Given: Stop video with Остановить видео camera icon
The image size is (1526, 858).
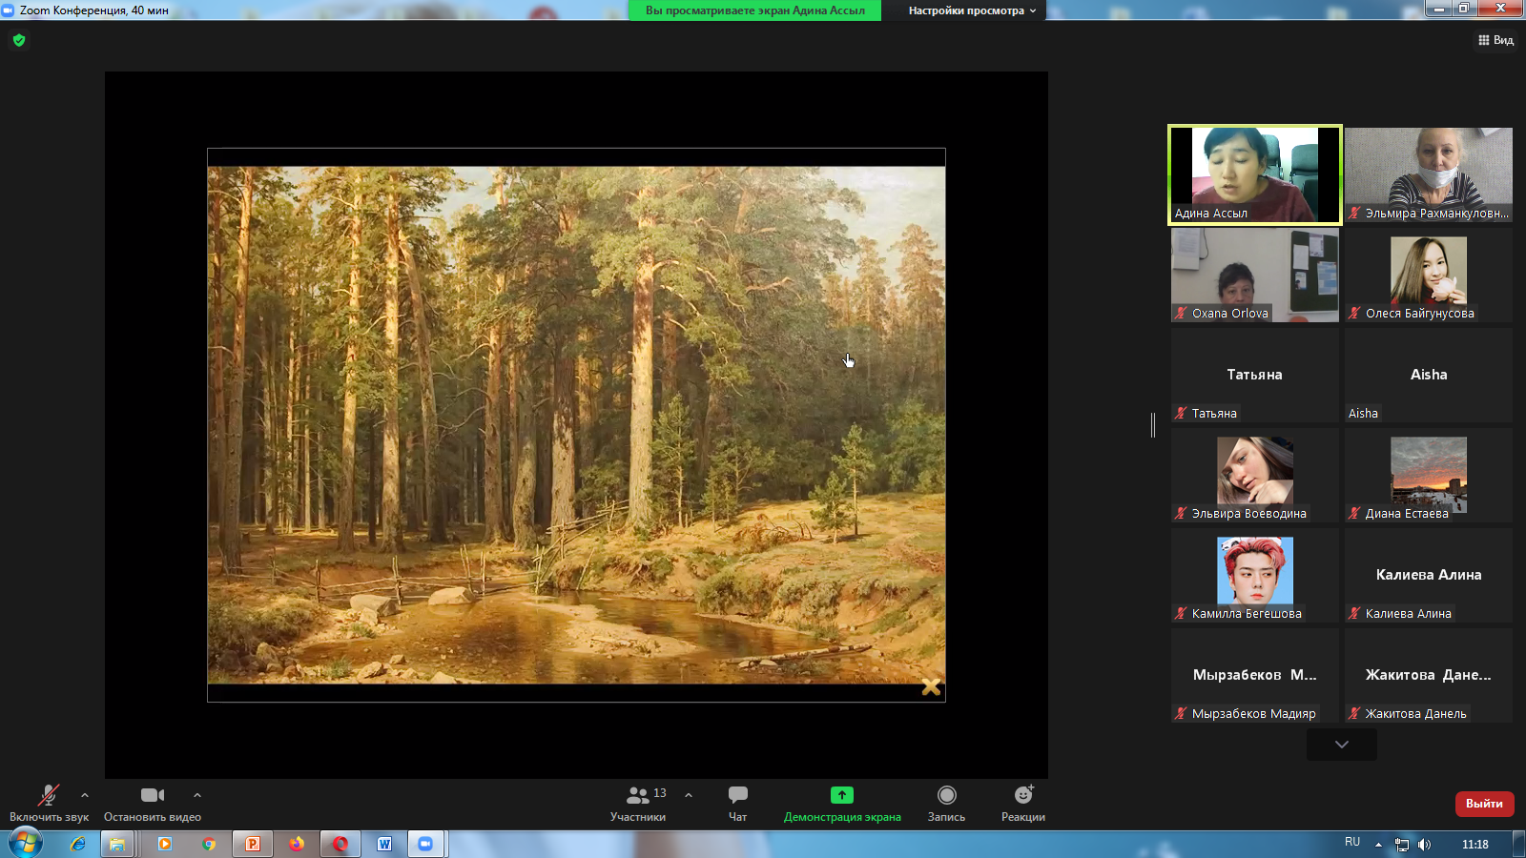Looking at the screenshot, I should pyautogui.click(x=153, y=795).
